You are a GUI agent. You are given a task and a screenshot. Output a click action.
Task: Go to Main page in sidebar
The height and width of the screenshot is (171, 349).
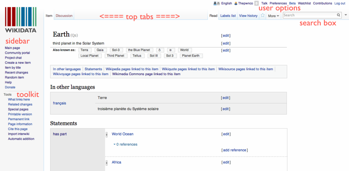coord(12,48)
